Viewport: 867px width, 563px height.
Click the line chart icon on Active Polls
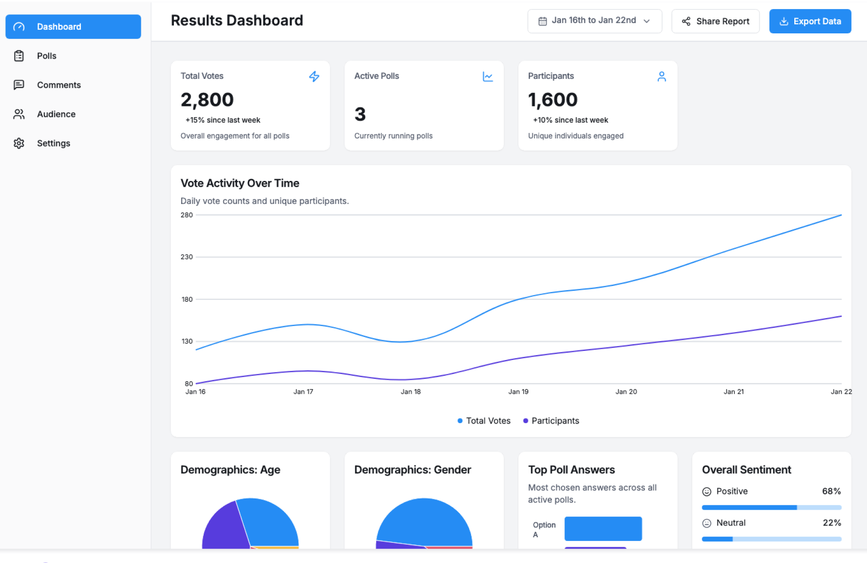488,77
